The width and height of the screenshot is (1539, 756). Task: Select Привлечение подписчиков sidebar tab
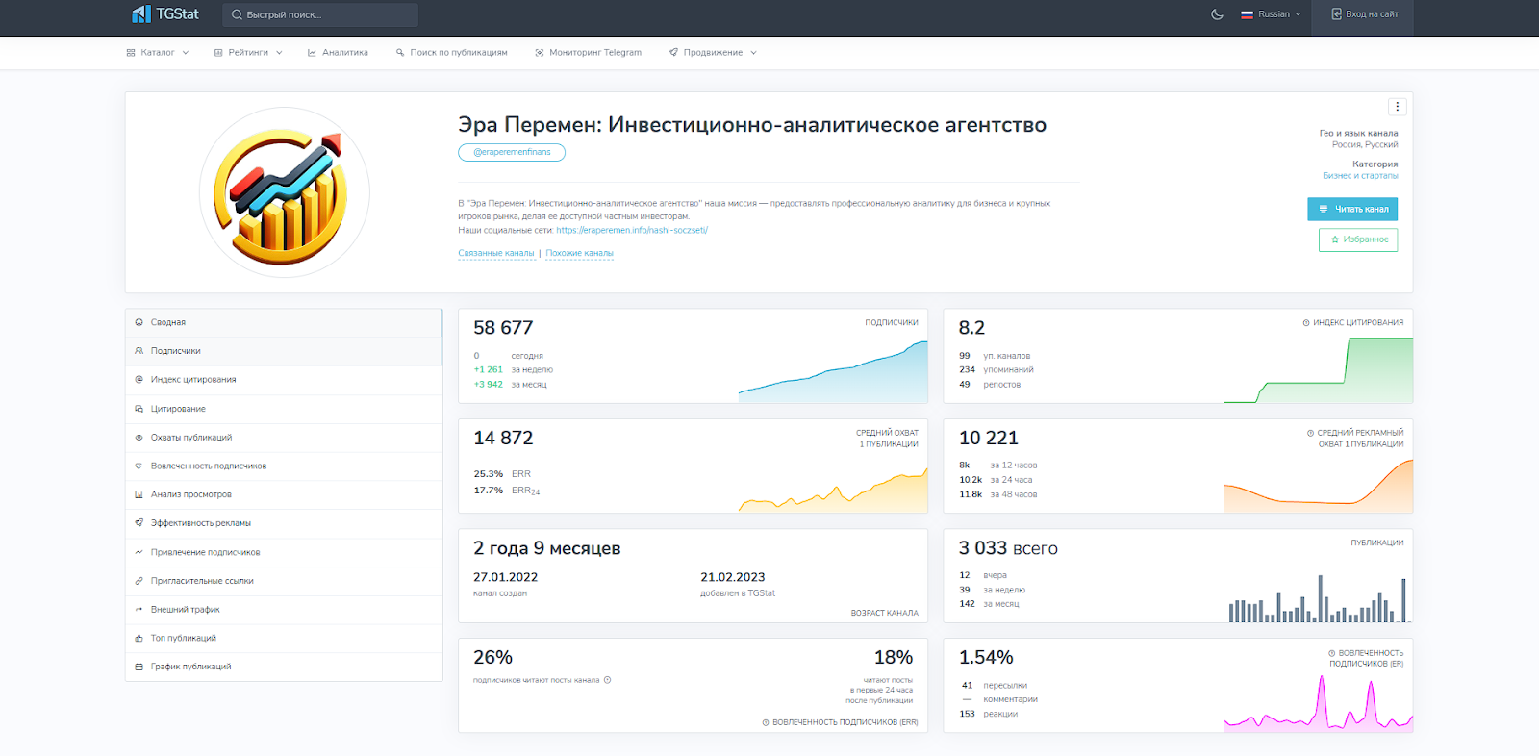(x=284, y=552)
